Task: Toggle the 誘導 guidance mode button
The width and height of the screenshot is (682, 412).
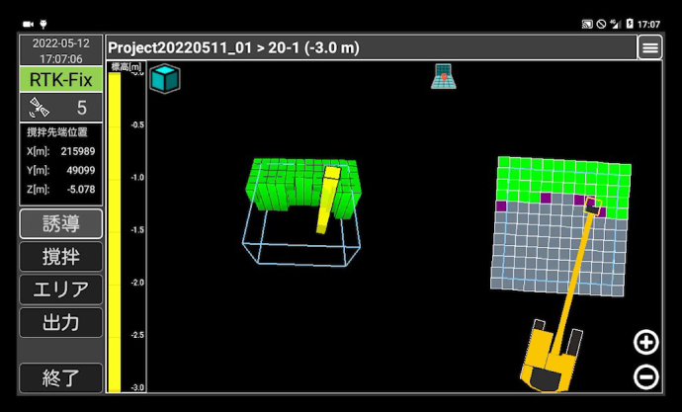Action: (x=60, y=223)
